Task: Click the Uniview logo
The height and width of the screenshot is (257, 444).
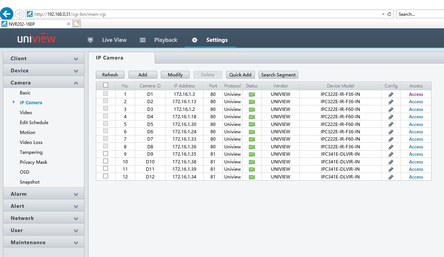Action: pos(36,39)
